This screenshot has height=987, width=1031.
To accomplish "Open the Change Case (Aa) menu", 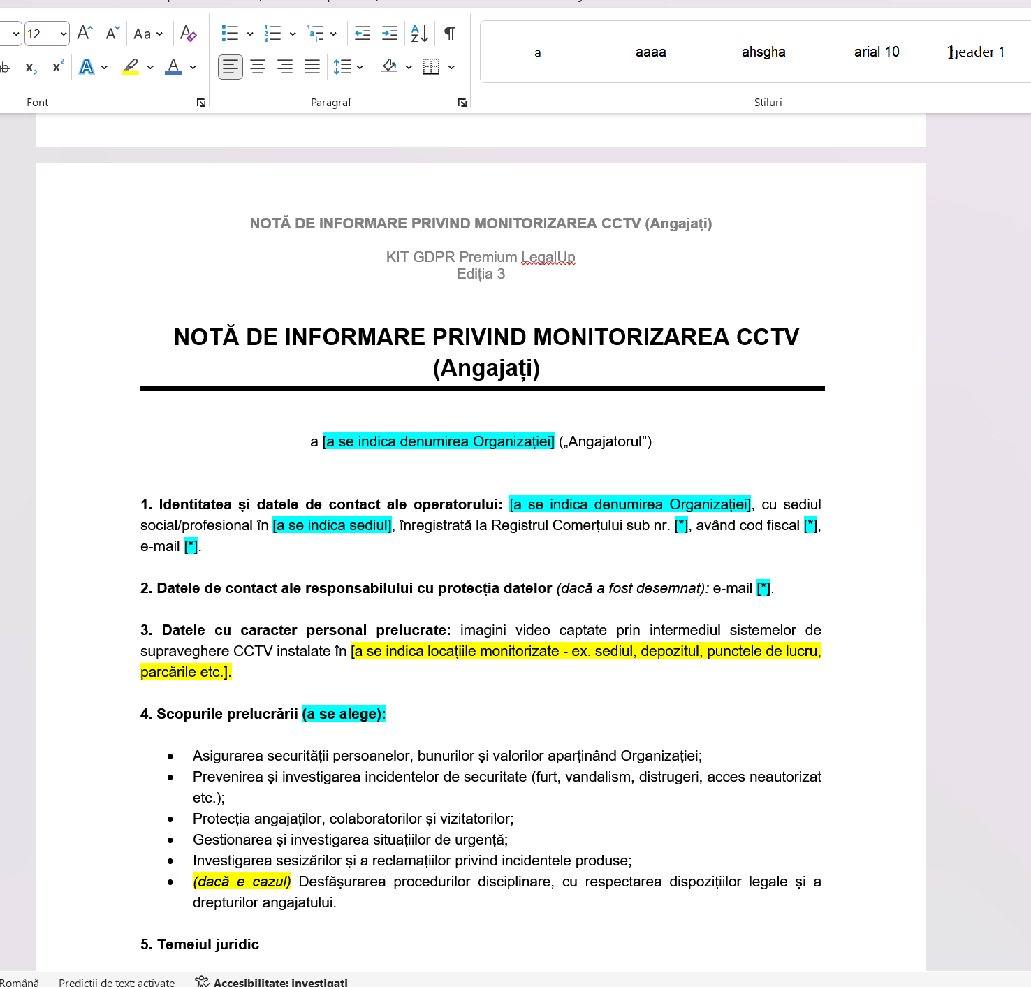I will coord(148,34).
